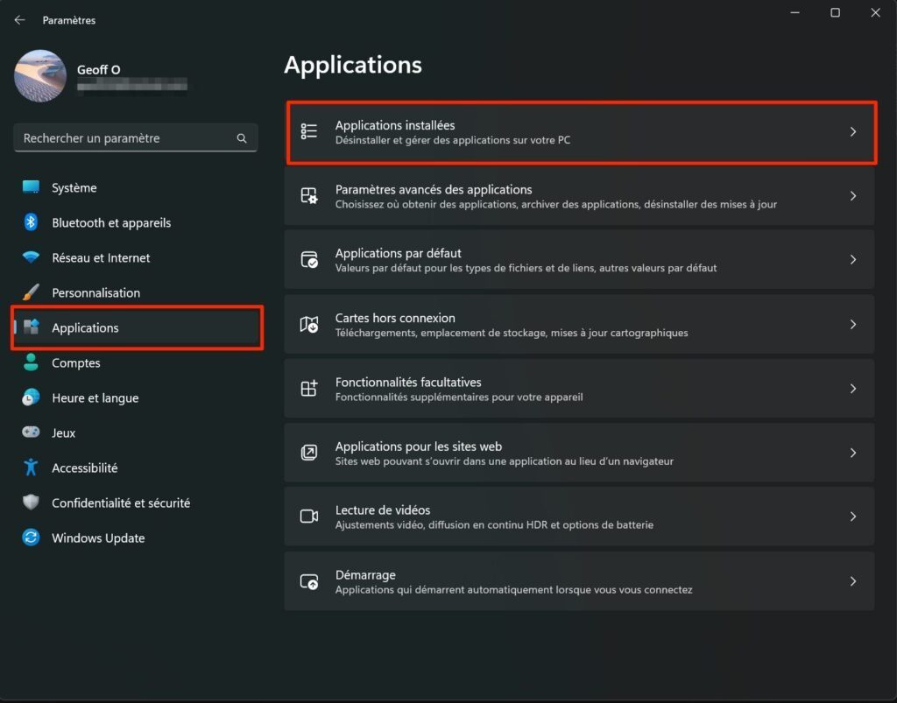Click the gear-grid icon for Paramètres avancés

pyautogui.click(x=309, y=196)
